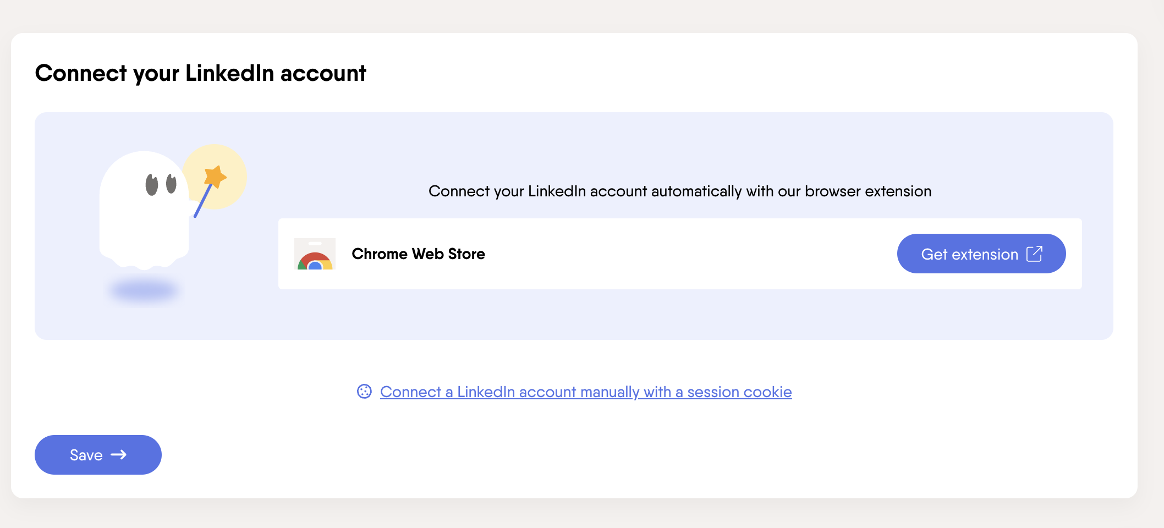Click the arrow icon inside the Save button

point(119,455)
